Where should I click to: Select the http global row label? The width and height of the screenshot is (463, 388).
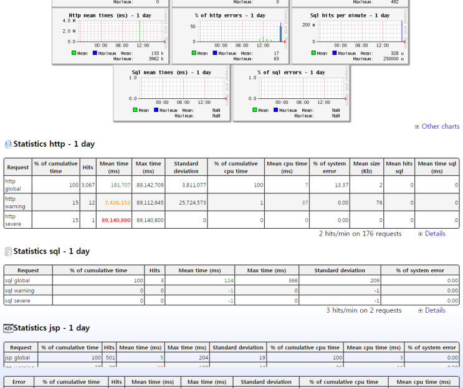click(x=12, y=185)
